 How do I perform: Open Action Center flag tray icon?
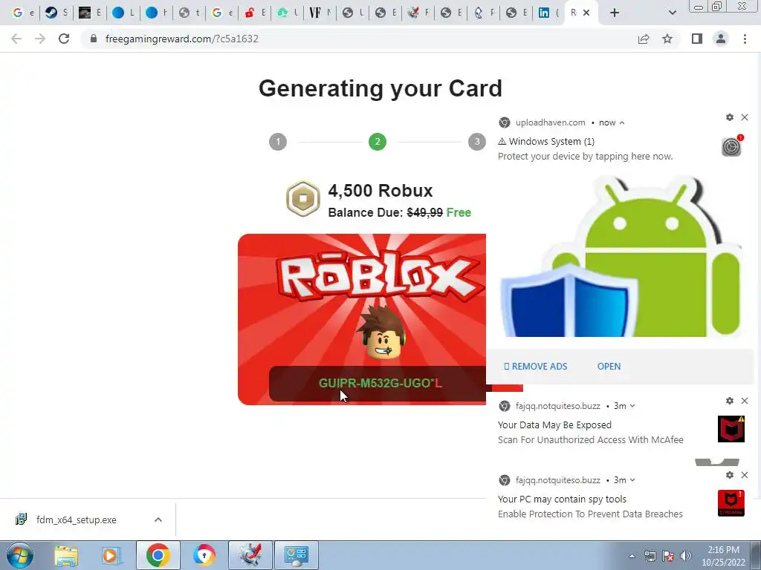pos(668,556)
